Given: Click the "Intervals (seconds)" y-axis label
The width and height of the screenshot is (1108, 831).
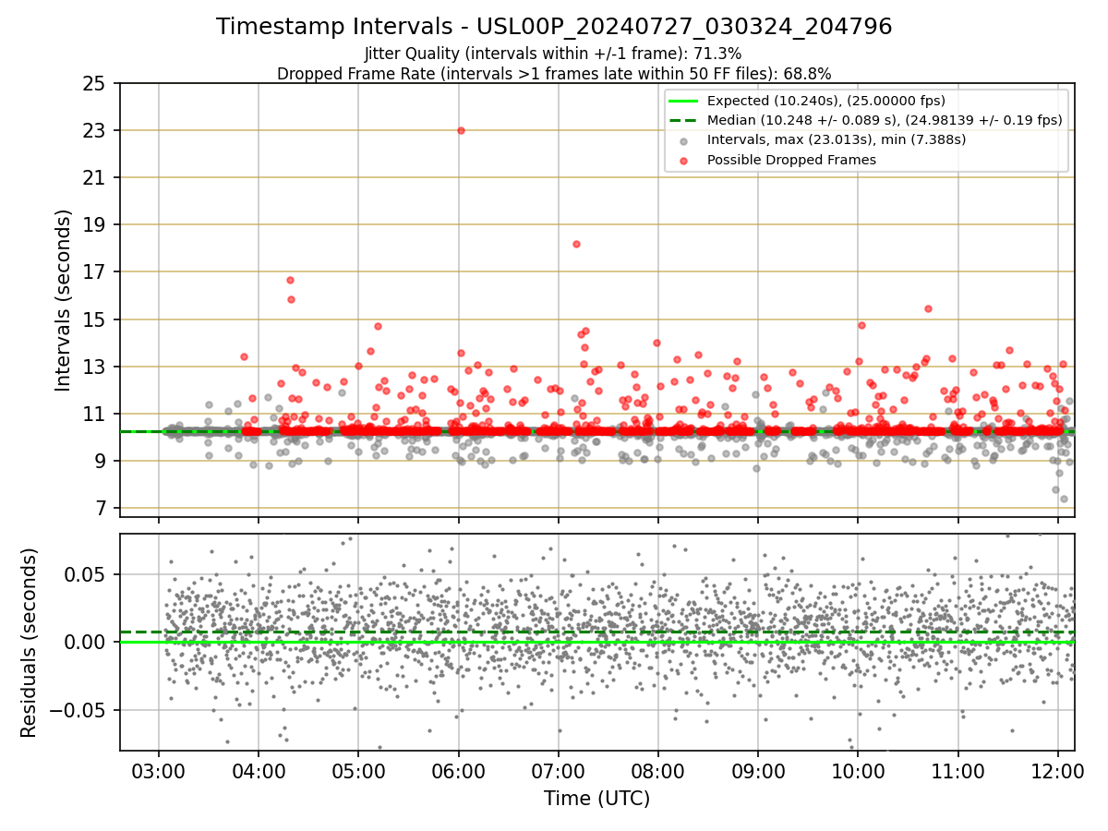Looking at the screenshot, I should [x=64, y=300].
